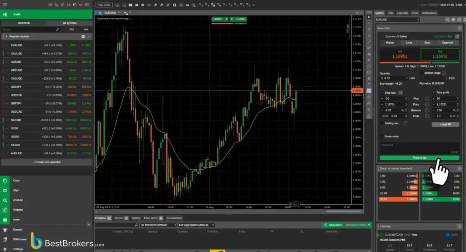Switch to the Notifications tab

(429, 13)
